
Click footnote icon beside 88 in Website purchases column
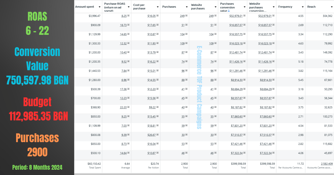coord(215,80)
